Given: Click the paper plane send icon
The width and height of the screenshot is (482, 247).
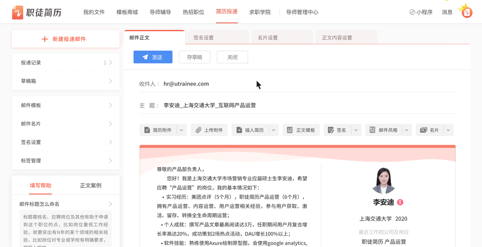Looking at the screenshot, I should [x=146, y=57].
